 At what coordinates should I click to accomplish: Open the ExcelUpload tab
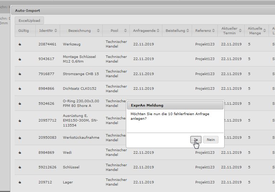pos(29,20)
